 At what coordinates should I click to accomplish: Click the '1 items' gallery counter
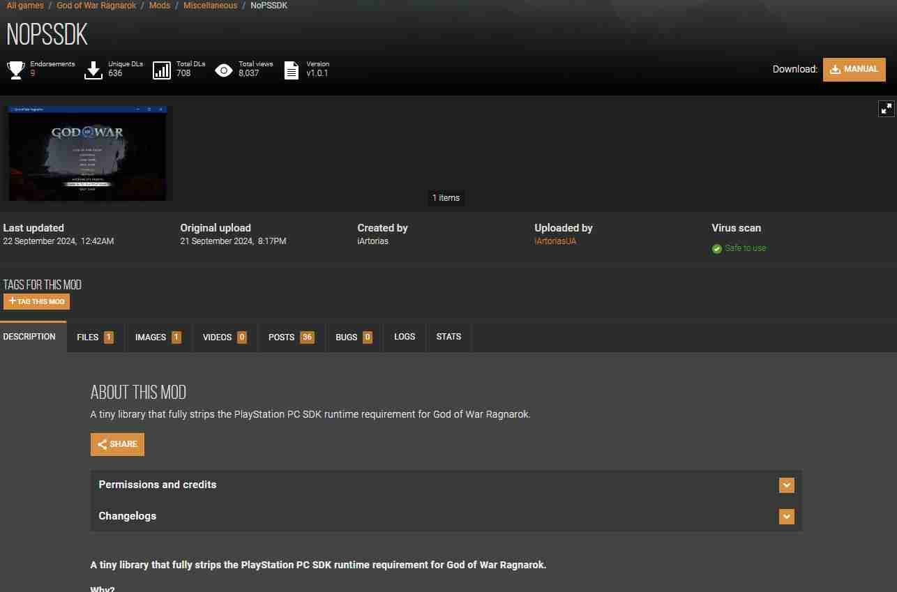446,198
